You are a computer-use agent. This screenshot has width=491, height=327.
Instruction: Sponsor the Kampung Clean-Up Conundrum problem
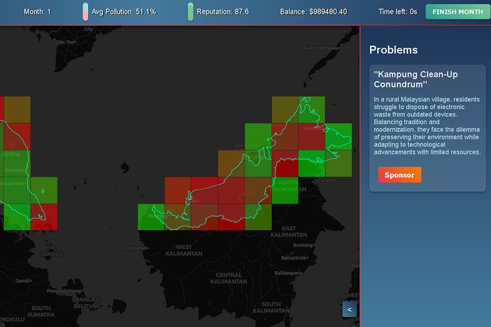coord(400,175)
